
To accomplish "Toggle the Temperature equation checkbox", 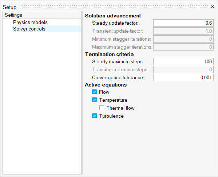I will [94, 100].
